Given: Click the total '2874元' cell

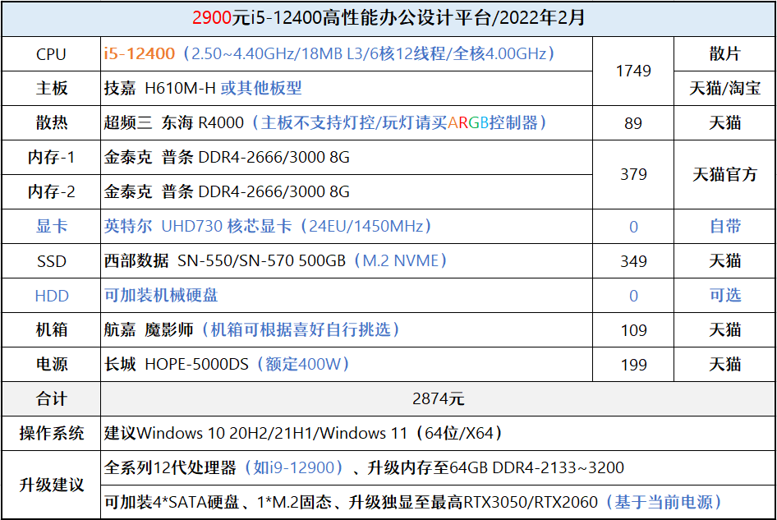Looking at the screenshot, I should [x=438, y=398].
